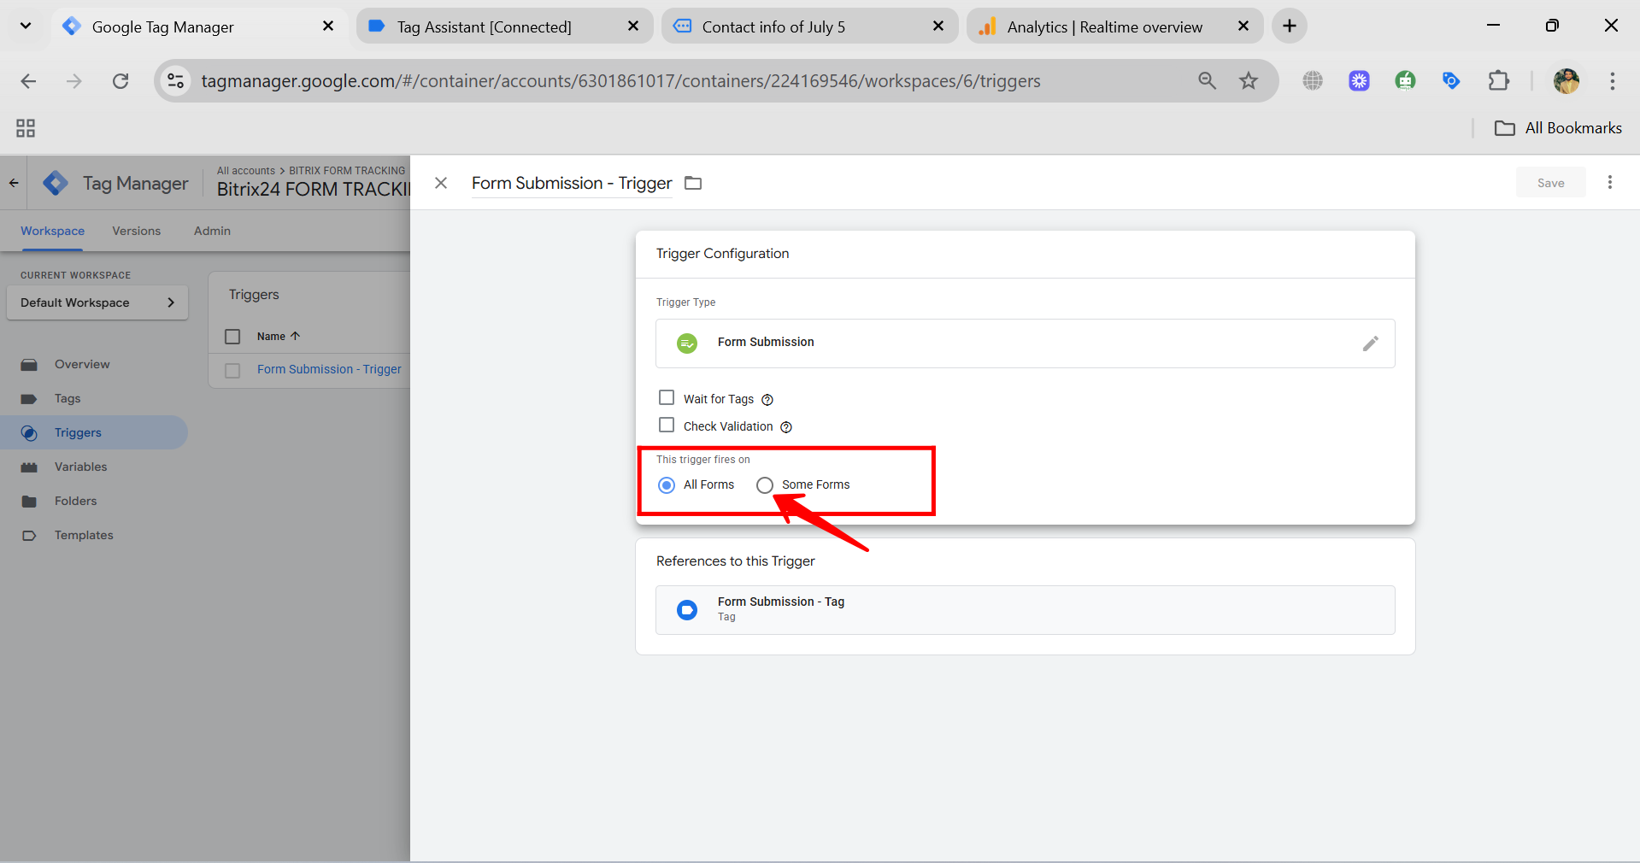
Task: Go back with Tag Manager arrow
Action: coord(14,183)
